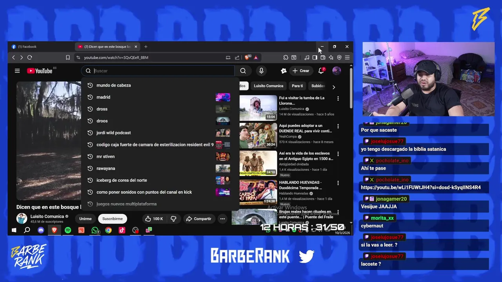The height and width of the screenshot is (282, 502).
Task: Open Discord from the taskbar
Action: [x=41, y=230]
